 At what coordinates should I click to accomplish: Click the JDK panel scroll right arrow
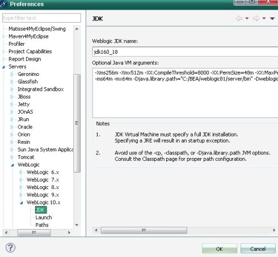point(274,230)
